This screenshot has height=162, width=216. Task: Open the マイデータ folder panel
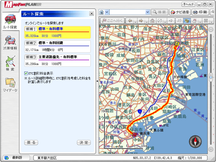point(10,85)
